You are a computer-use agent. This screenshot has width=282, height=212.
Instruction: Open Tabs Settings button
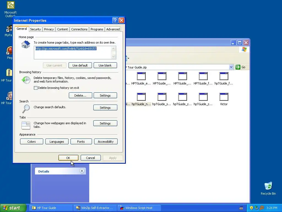click(x=105, y=123)
